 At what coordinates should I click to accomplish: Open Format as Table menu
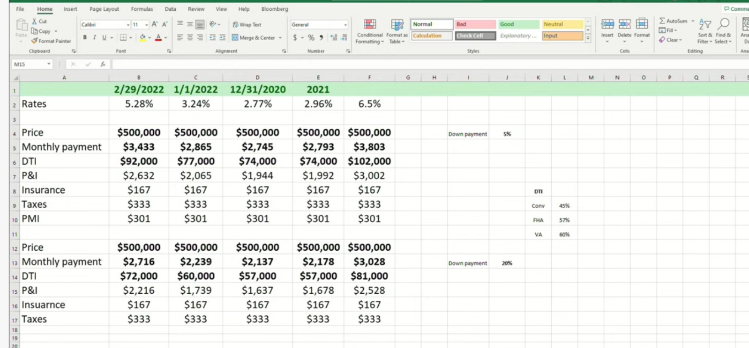tap(397, 31)
